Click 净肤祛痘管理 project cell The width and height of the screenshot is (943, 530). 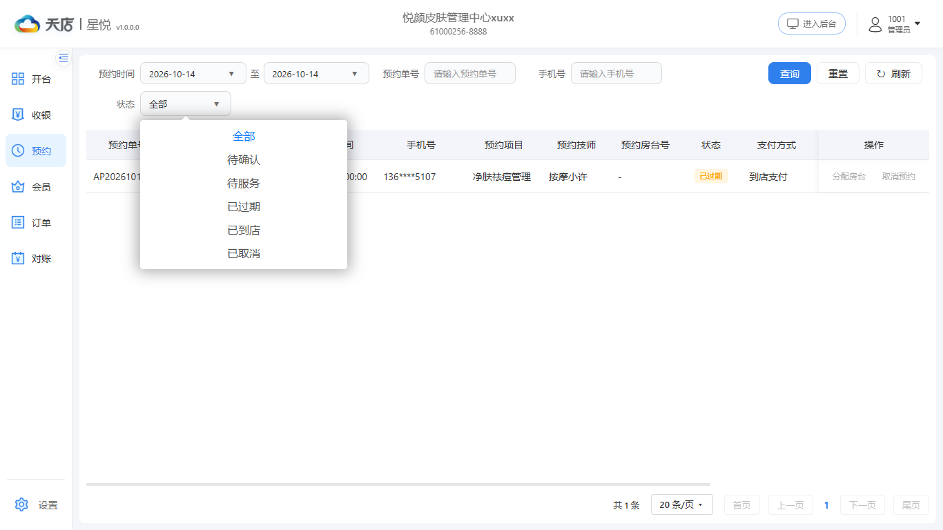[x=502, y=177]
